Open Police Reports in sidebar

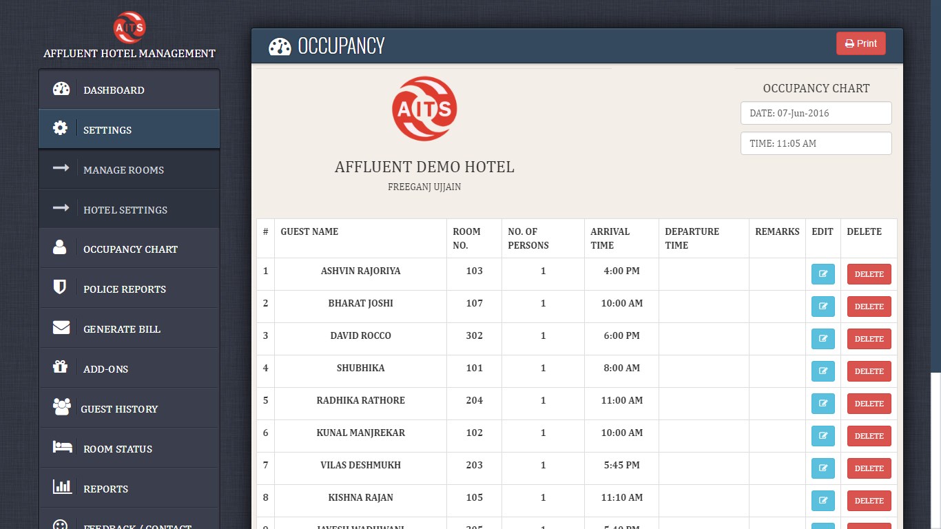(130, 289)
